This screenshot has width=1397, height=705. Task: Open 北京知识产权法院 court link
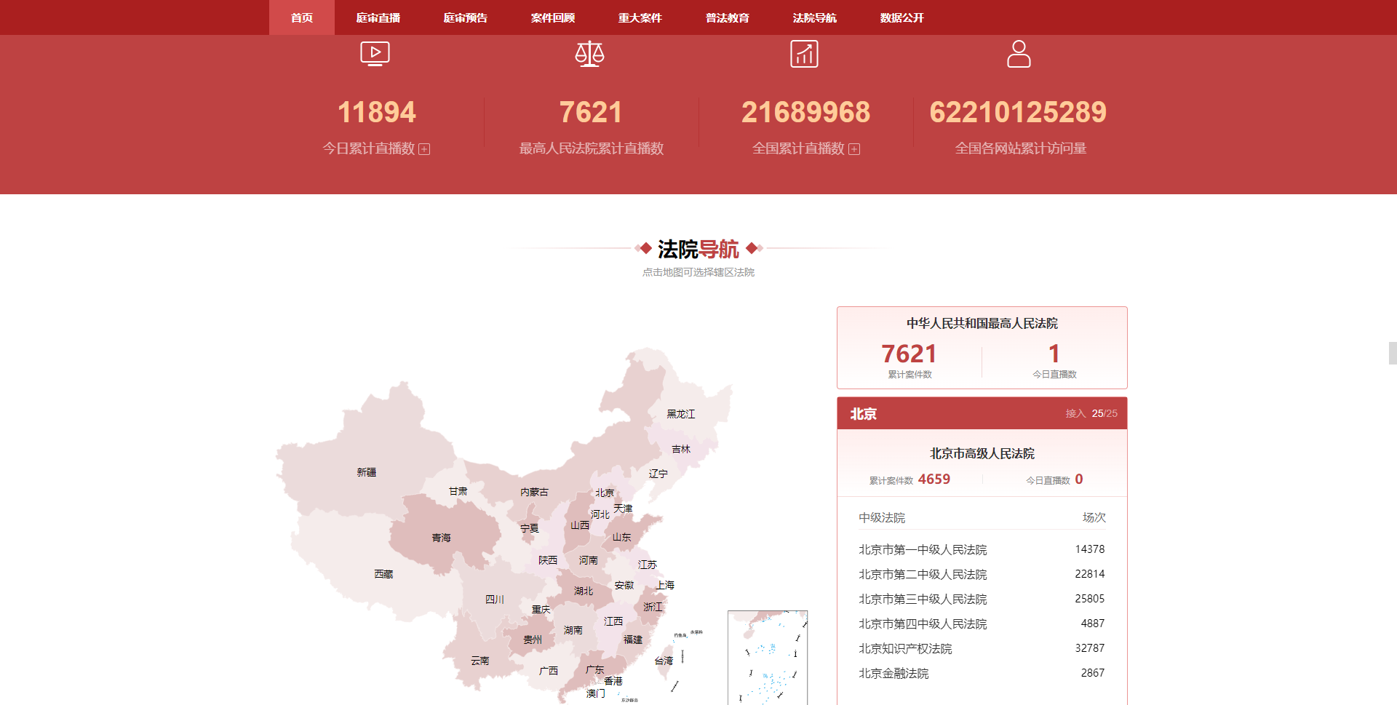[905, 649]
